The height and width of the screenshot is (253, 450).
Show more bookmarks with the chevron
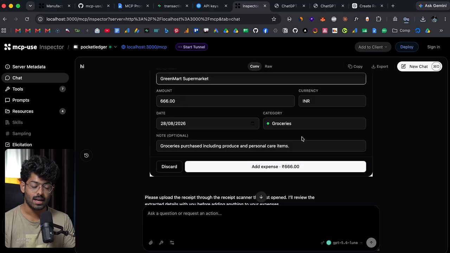click(x=441, y=31)
